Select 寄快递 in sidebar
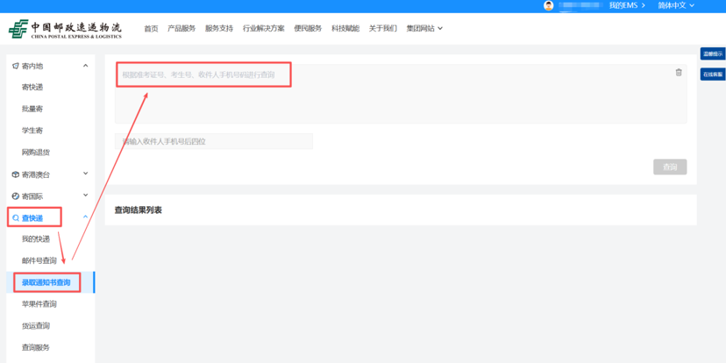Viewport: 726px width, 363px height. (x=32, y=88)
